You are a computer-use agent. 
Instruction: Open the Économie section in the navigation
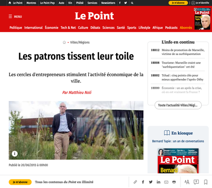pos(52,28)
